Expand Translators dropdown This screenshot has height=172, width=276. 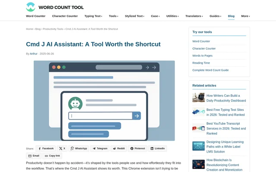coord(194,16)
